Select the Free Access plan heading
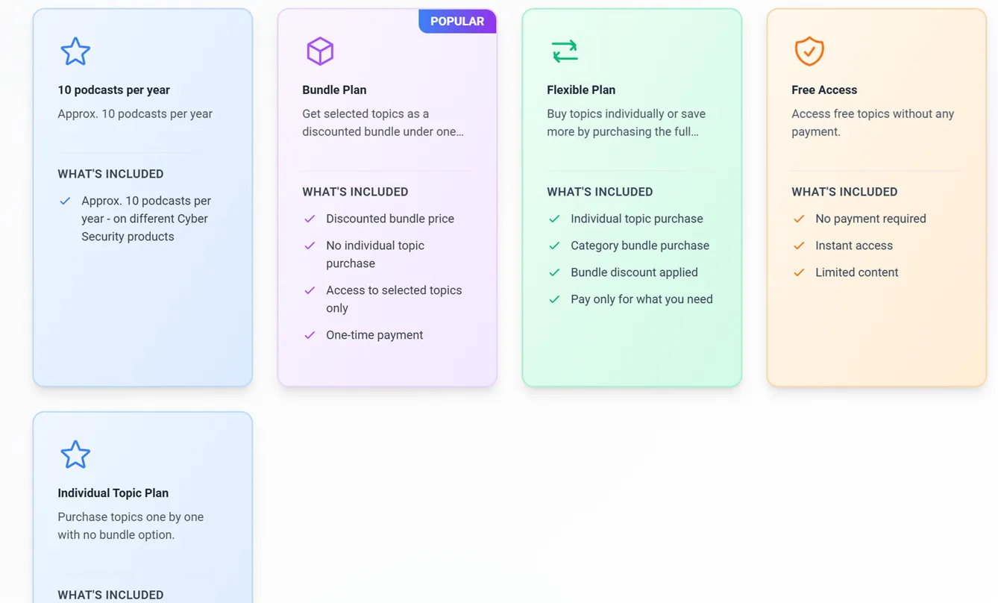 pyautogui.click(x=824, y=90)
